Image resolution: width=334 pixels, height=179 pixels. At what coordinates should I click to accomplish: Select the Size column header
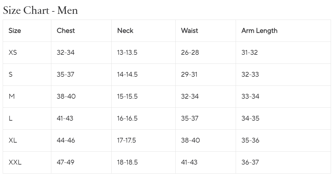tap(15, 31)
